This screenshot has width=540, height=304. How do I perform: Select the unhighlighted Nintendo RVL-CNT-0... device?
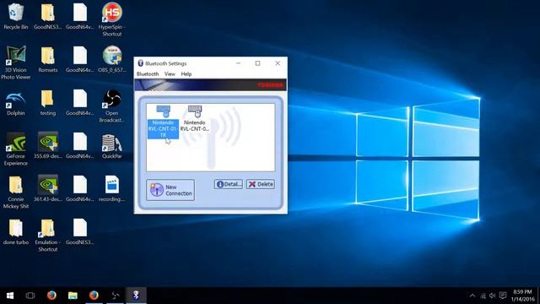pyautogui.click(x=195, y=119)
